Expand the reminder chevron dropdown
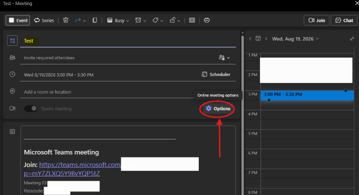Screen dimensions: 359x195 point(145,21)
